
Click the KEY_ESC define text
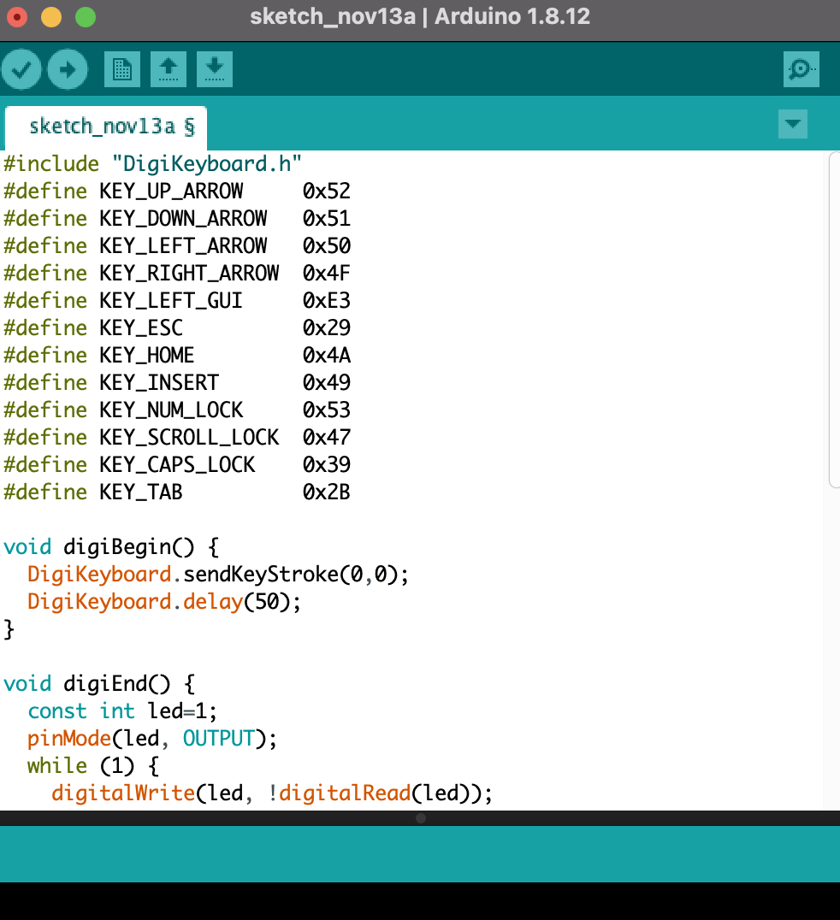click(141, 328)
